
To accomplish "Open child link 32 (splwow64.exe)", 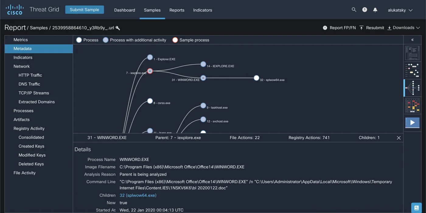I will point(138,195).
